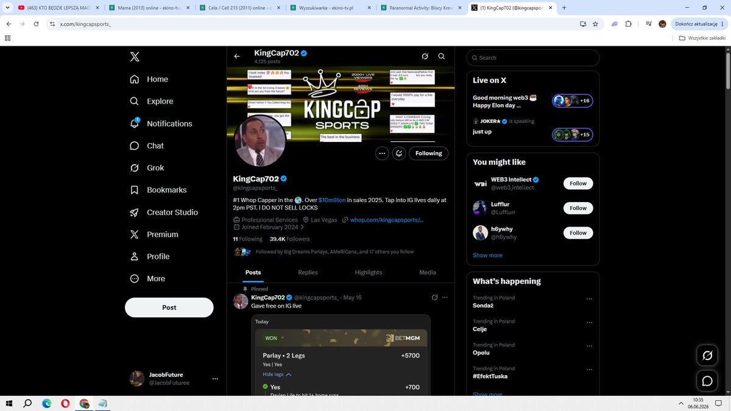Open Profile from the sidebar

150,256
